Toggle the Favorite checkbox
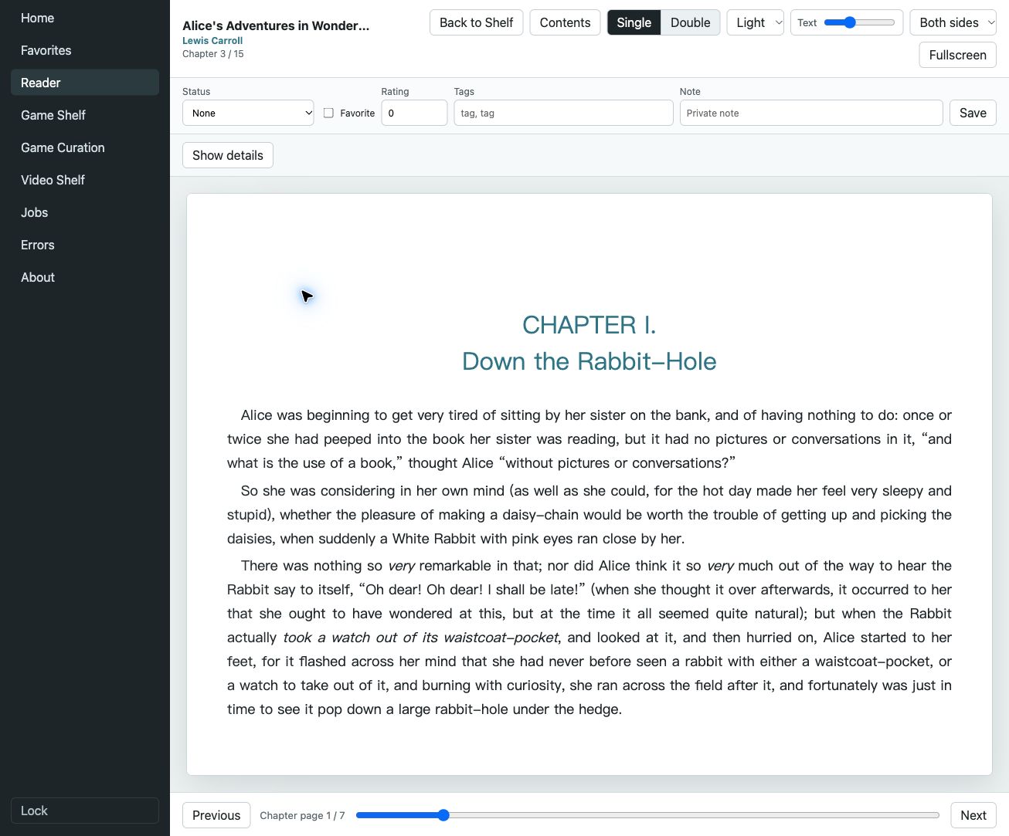Viewport: 1009px width, 836px height. (328, 113)
